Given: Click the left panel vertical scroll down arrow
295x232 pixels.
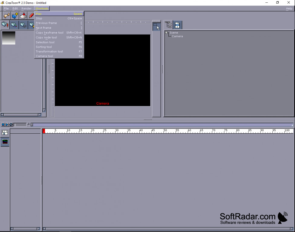Looking at the screenshot, I should (44, 110).
